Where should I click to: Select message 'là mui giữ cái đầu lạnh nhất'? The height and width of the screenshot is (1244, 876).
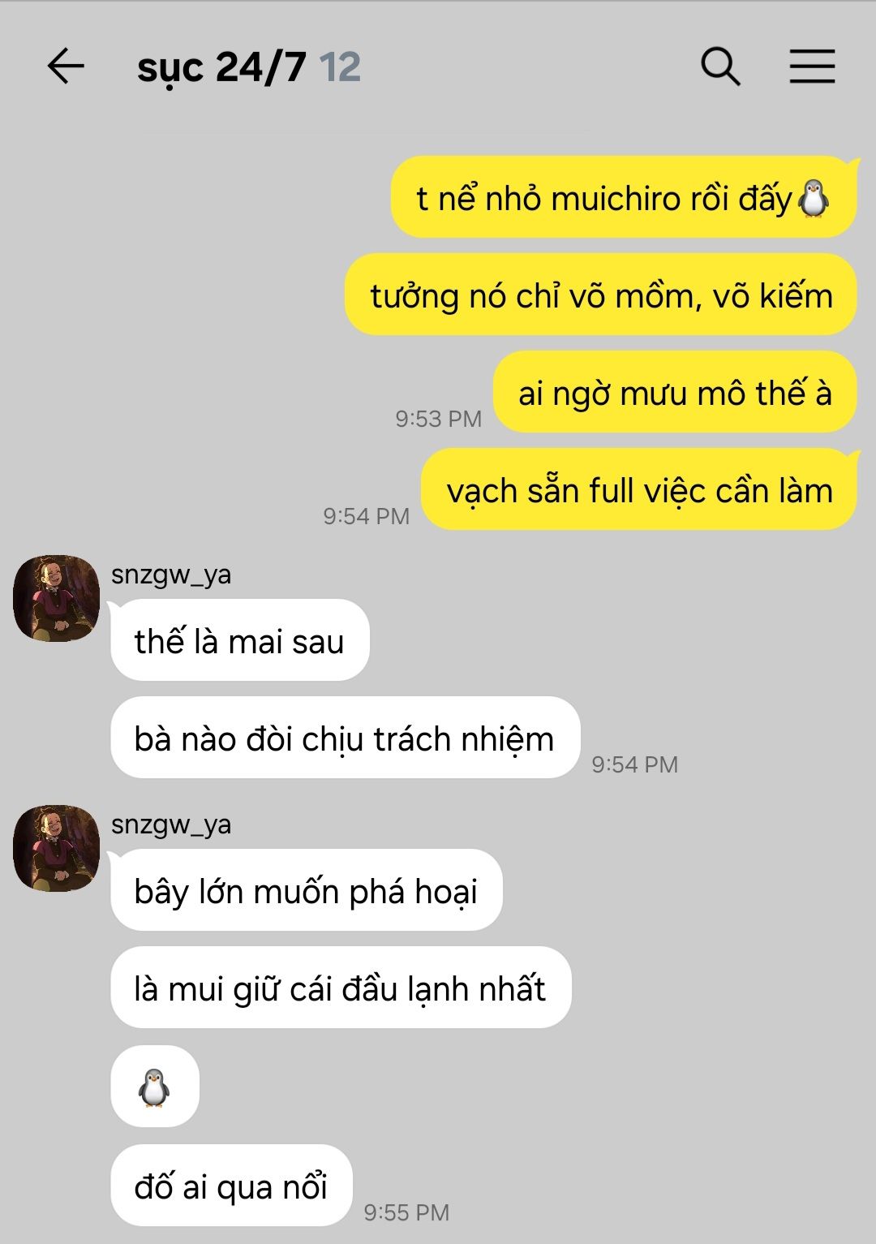pos(341,988)
